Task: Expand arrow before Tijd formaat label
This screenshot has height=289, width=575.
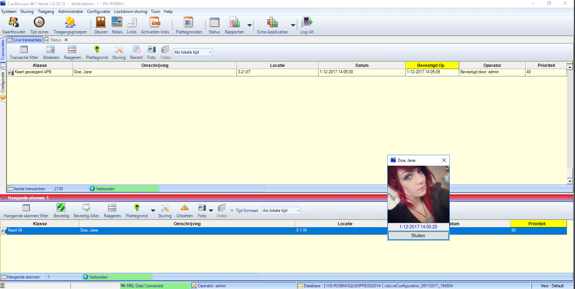Action: (232, 211)
